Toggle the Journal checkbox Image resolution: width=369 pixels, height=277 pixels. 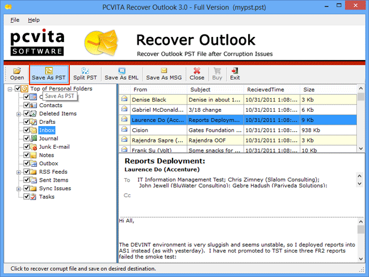click(x=26, y=138)
